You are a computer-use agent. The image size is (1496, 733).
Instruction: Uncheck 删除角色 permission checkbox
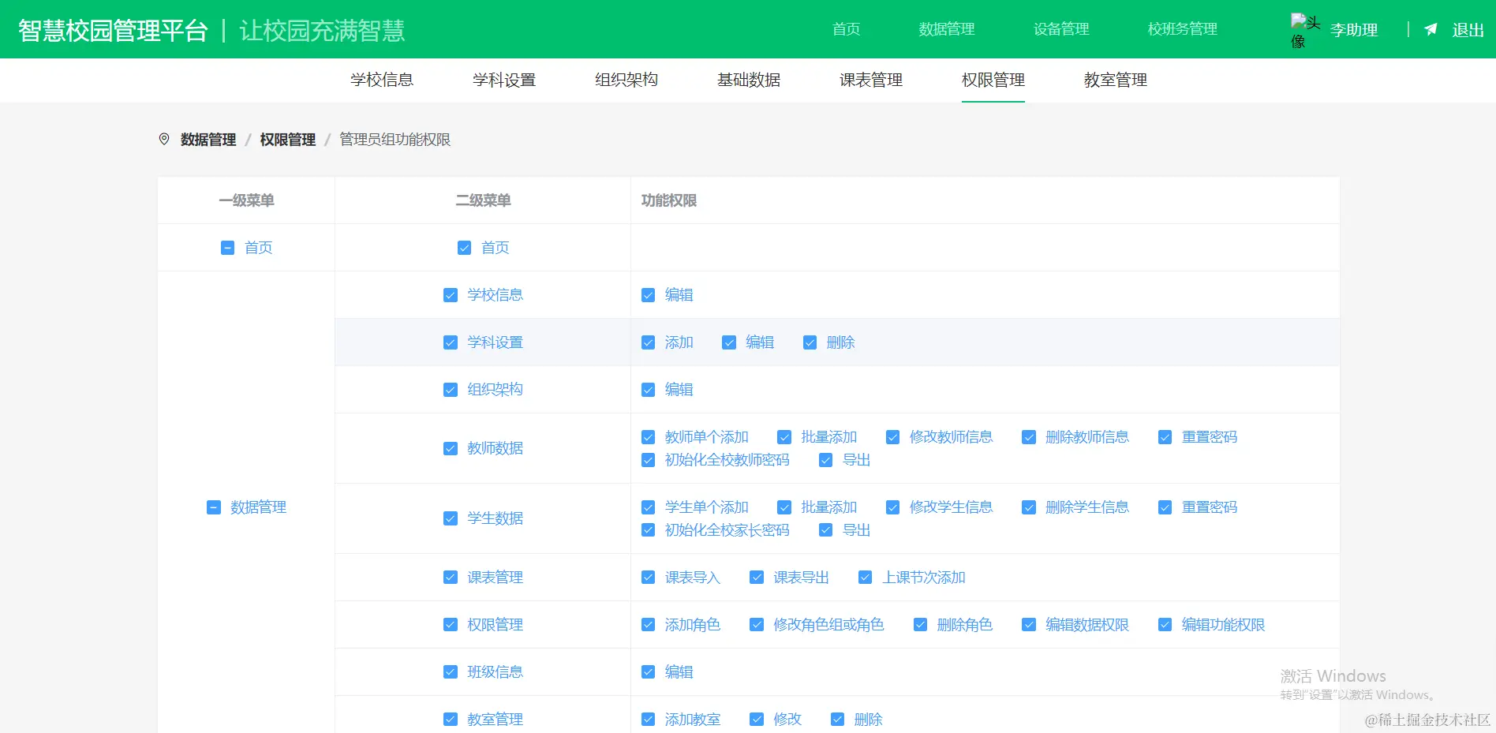920,625
